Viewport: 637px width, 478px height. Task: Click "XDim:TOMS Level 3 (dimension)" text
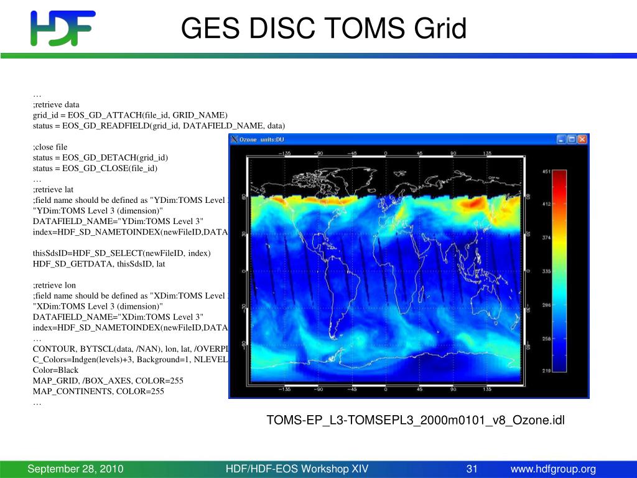(x=98, y=306)
